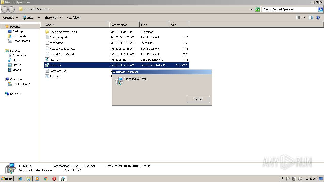This screenshot has width=324, height=182.
Task: Select the Password.txt file icon
Action: pos(47,71)
